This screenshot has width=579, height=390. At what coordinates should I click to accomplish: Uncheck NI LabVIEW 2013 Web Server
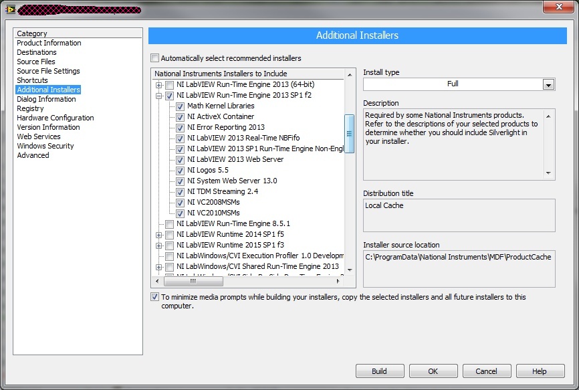pyautogui.click(x=181, y=160)
